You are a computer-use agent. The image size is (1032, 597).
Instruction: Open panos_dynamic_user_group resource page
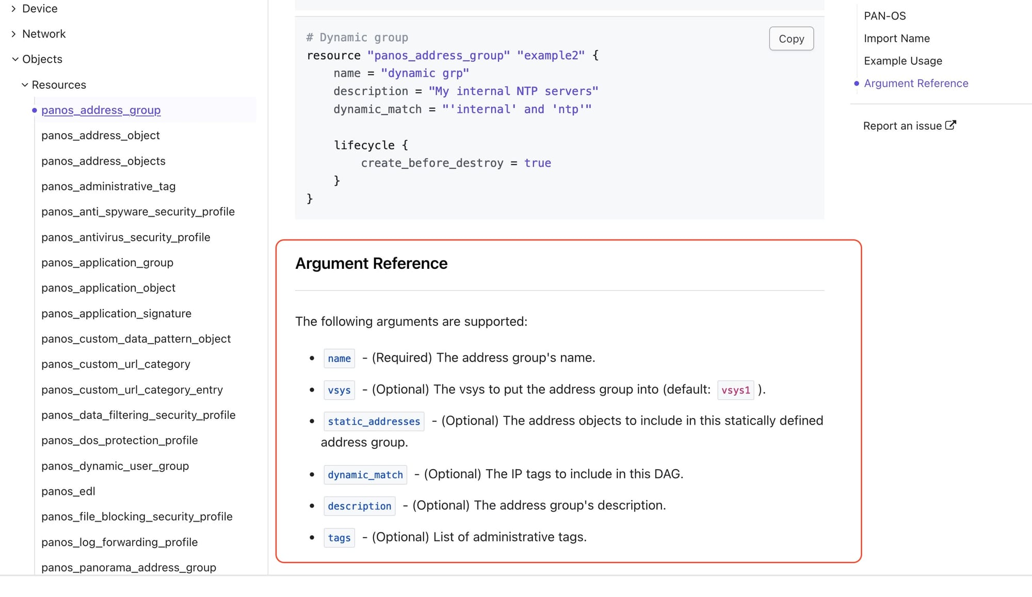tap(115, 465)
